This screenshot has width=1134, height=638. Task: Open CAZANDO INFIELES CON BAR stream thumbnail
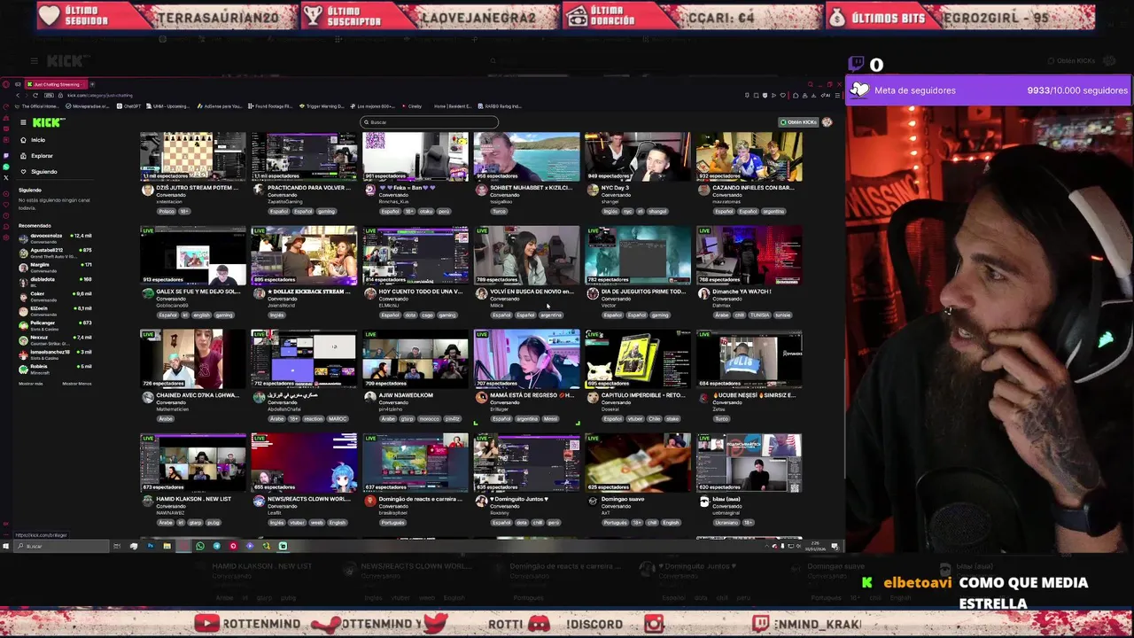749,156
